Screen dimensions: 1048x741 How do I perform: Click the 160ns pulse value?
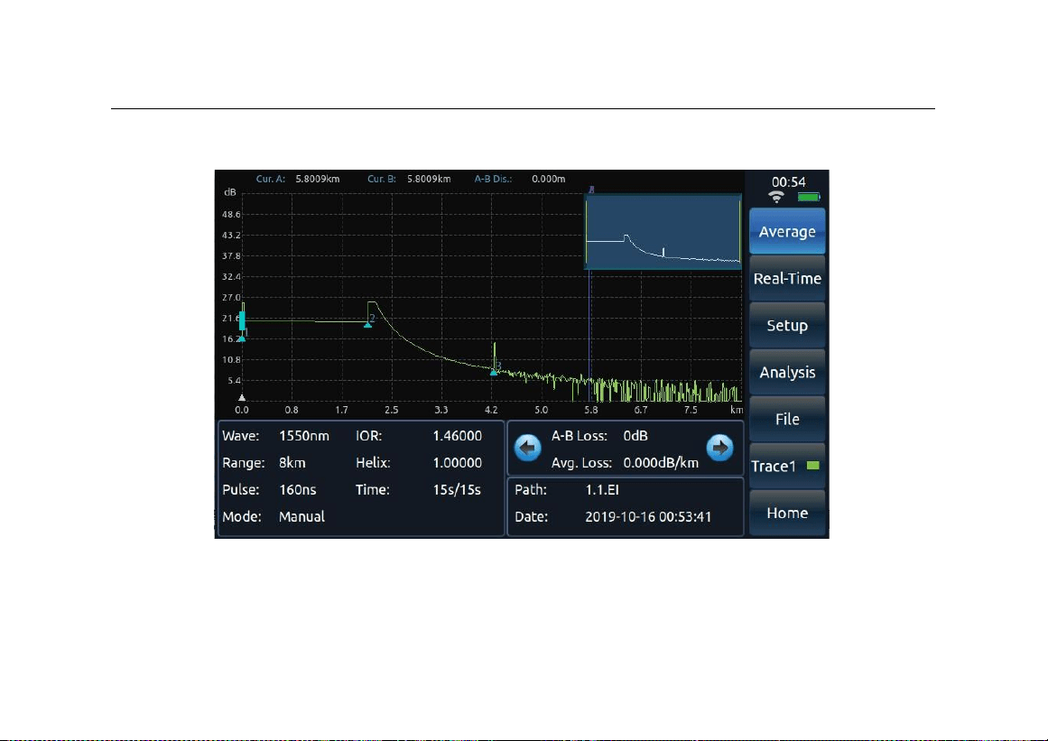tap(297, 490)
